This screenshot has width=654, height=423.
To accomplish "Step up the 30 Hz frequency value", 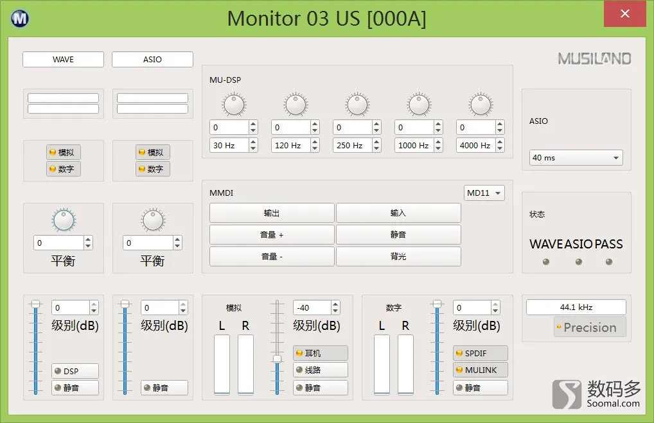I will tap(253, 142).
